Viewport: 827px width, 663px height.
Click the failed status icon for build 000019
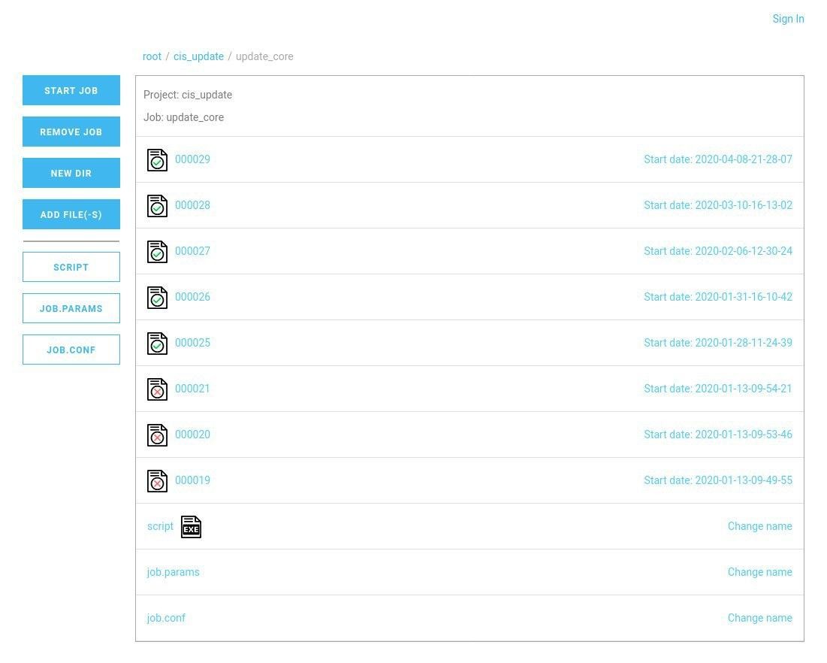click(x=157, y=481)
